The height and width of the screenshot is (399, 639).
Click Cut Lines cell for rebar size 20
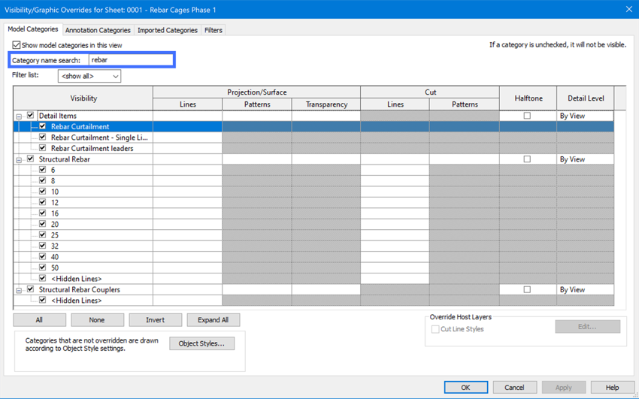coord(395,225)
